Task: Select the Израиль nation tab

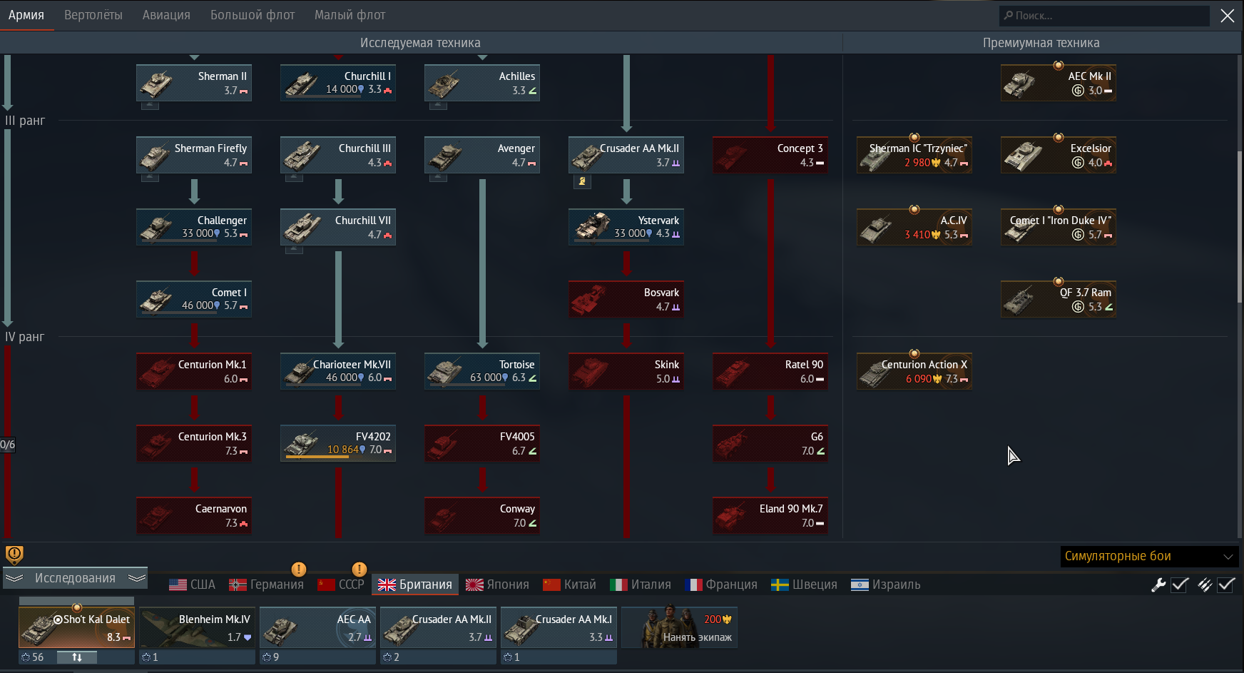Action: (886, 585)
